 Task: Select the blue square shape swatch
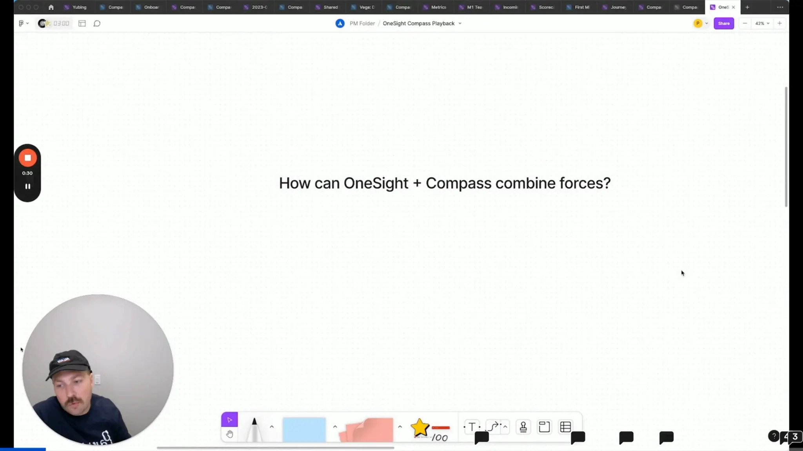[304, 429]
